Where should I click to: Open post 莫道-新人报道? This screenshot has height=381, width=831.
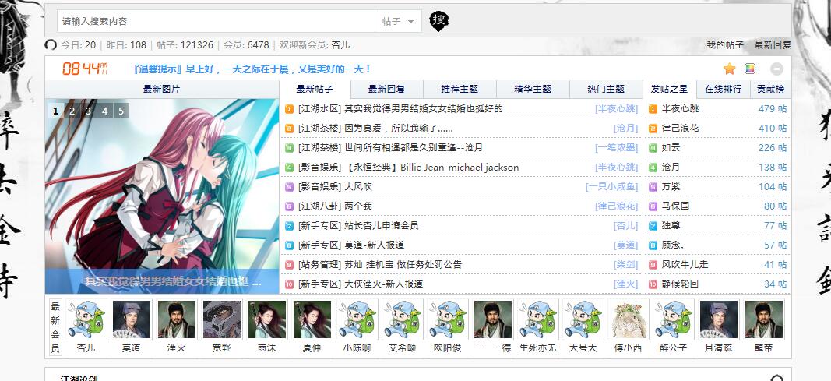click(374, 245)
